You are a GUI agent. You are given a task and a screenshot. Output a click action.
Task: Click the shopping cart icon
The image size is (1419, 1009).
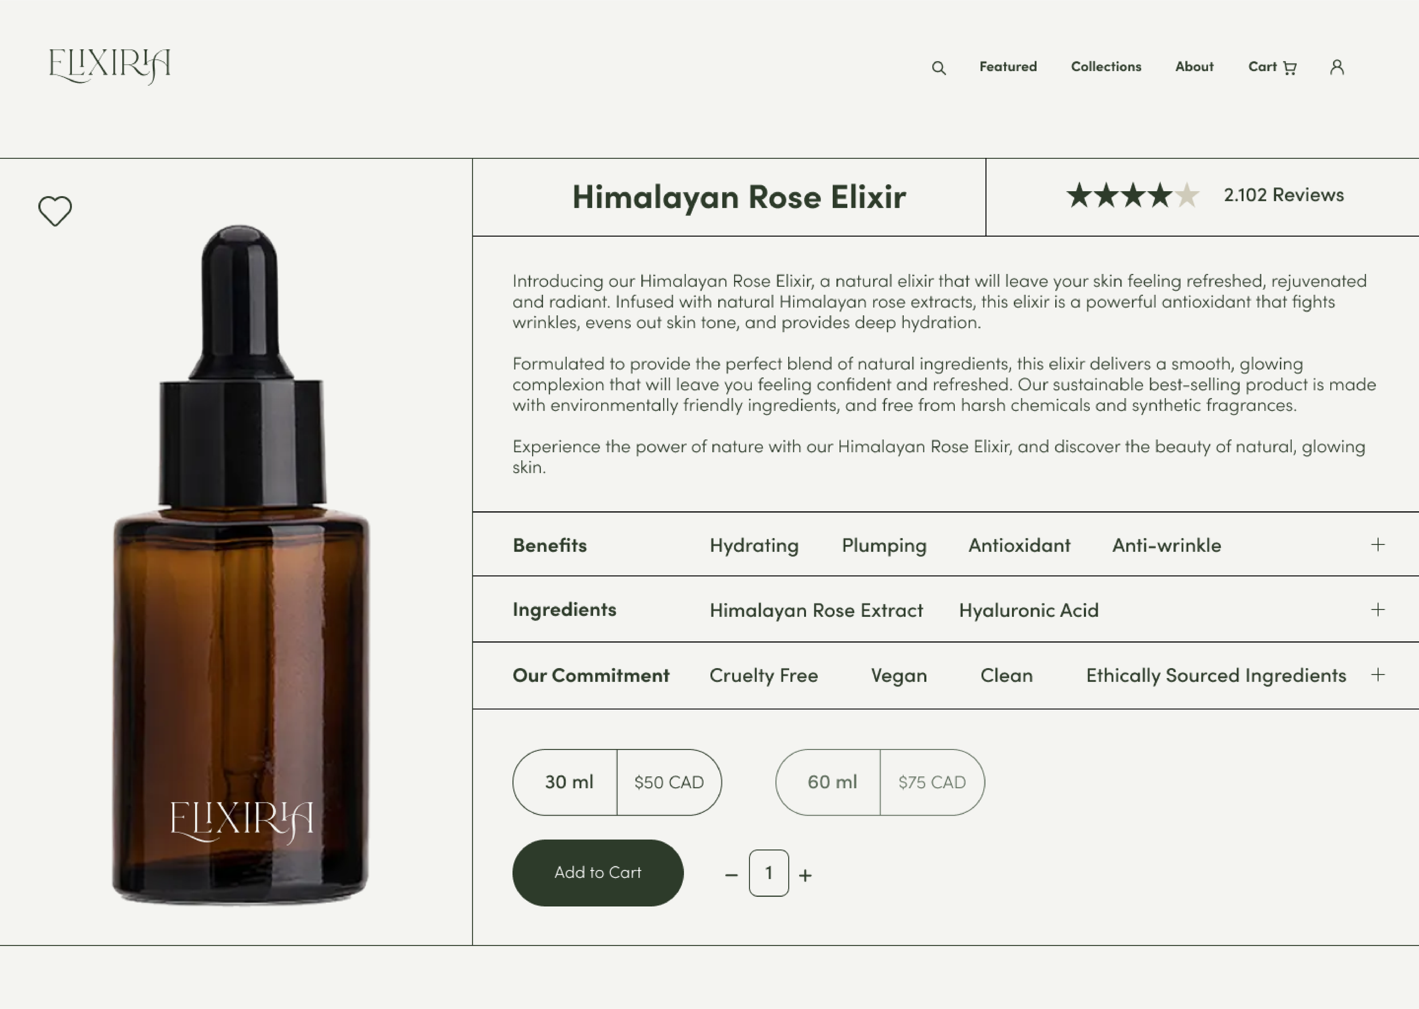point(1290,68)
